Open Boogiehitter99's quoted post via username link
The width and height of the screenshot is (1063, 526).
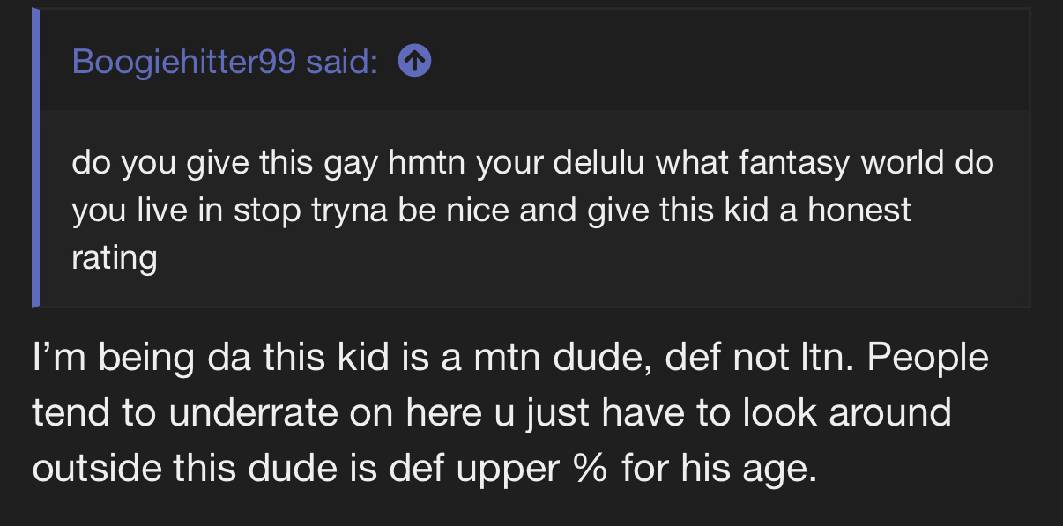184,62
